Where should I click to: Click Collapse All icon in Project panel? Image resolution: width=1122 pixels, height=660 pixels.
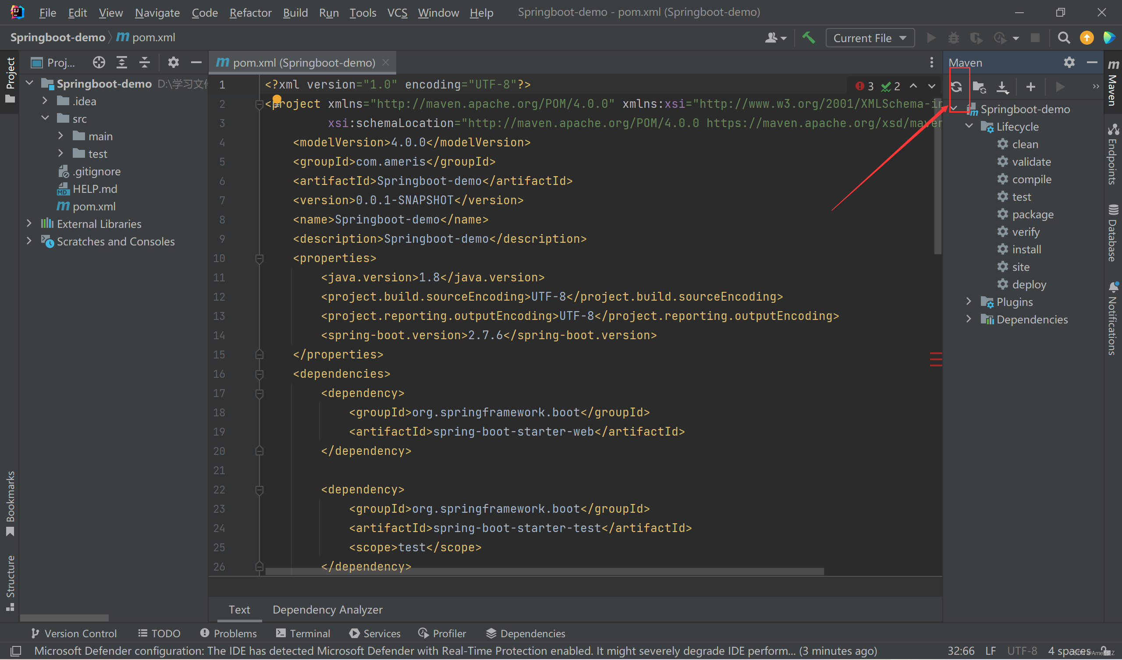coord(144,62)
